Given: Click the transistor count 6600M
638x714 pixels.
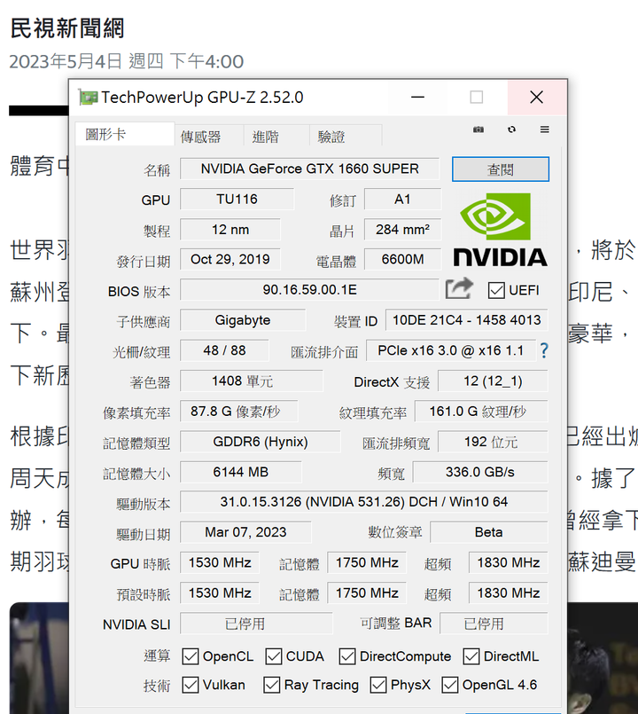Looking at the screenshot, I should (x=402, y=260).
